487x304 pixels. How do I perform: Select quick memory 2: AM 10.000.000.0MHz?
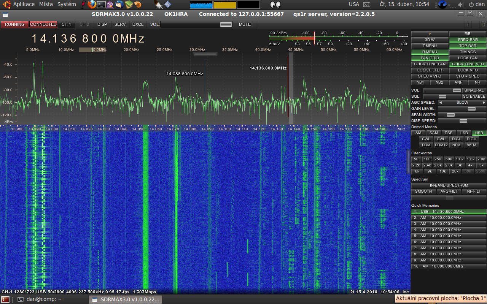click(x=449, y=218)
